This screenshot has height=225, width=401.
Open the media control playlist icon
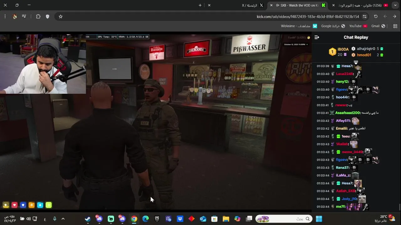(24, 17)
